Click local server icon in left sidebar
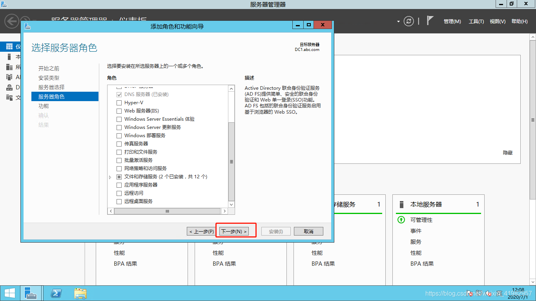 click(9, 57)
